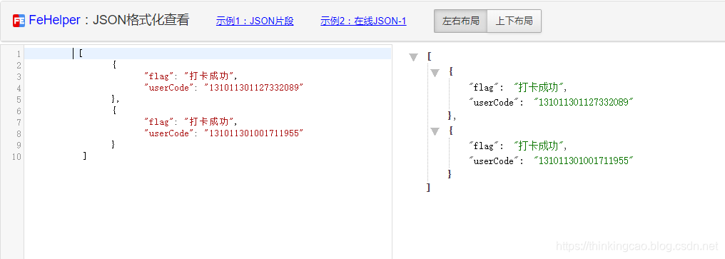Switch to 上下布局 layout
This screenshot has width=725, height=259.
514,21
